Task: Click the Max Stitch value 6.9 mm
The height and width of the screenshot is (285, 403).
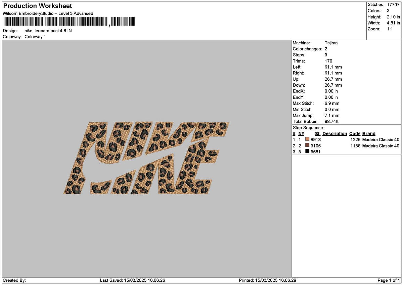Action: point(332,103)
